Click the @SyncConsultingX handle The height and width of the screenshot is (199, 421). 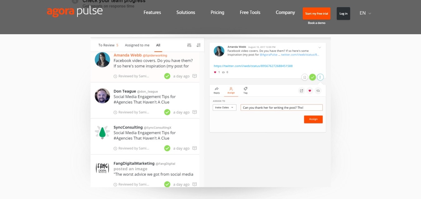coord(158,127)
